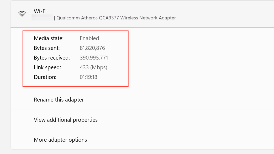Click the blurred network name under Wi-Fi
The image size is (274, 154).
[42, 18]
